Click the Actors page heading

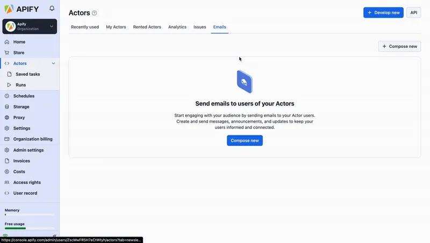79,13
